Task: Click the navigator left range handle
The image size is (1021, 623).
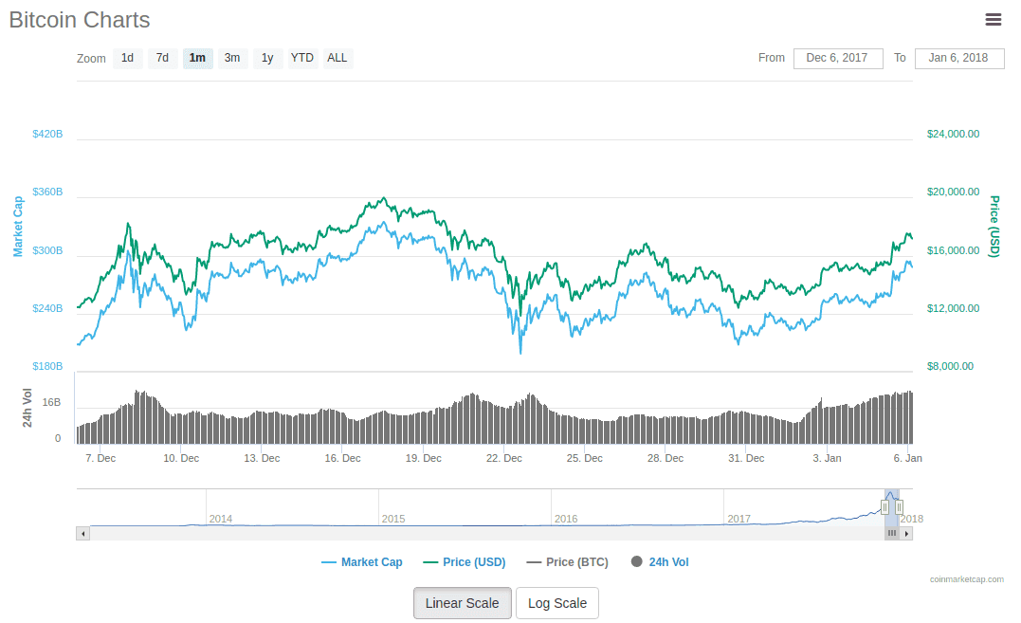Action: (884, 507)
